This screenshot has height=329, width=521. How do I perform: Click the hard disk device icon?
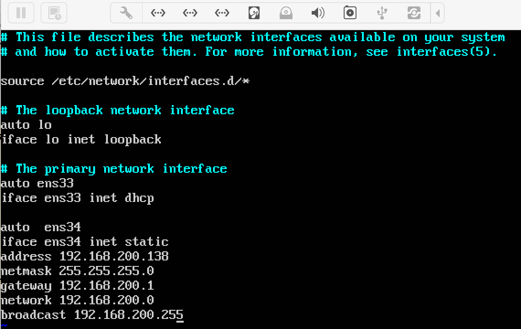tap(254, 12)
